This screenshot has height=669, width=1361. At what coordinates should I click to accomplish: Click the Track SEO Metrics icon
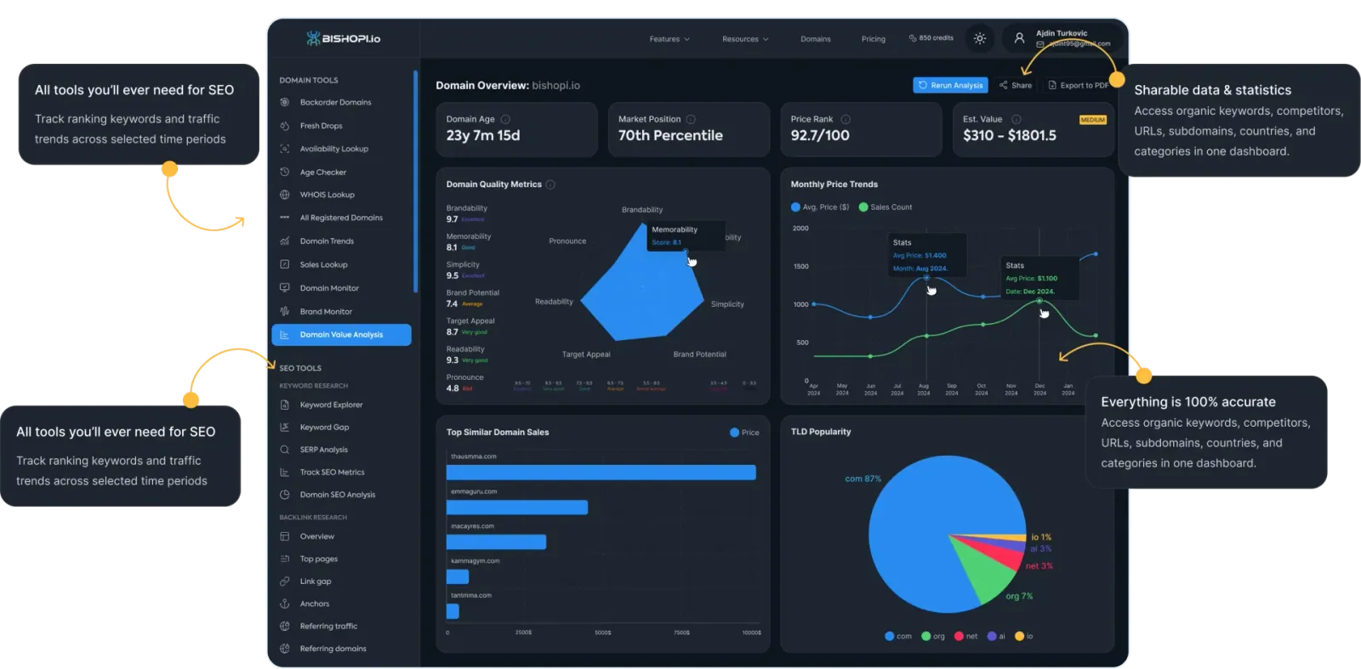point(285,473)
